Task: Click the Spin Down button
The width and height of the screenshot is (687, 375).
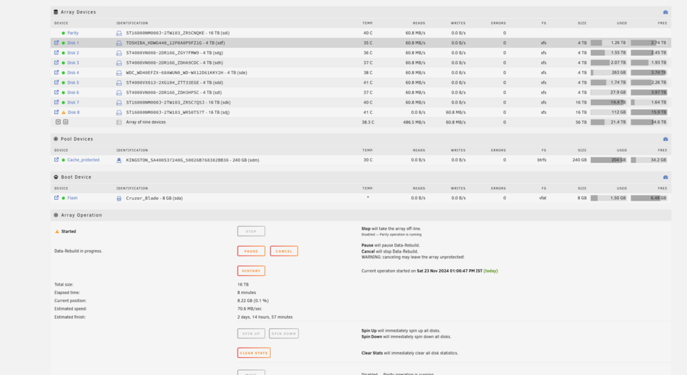Action: pyautogui.click(x=284, y=333)
